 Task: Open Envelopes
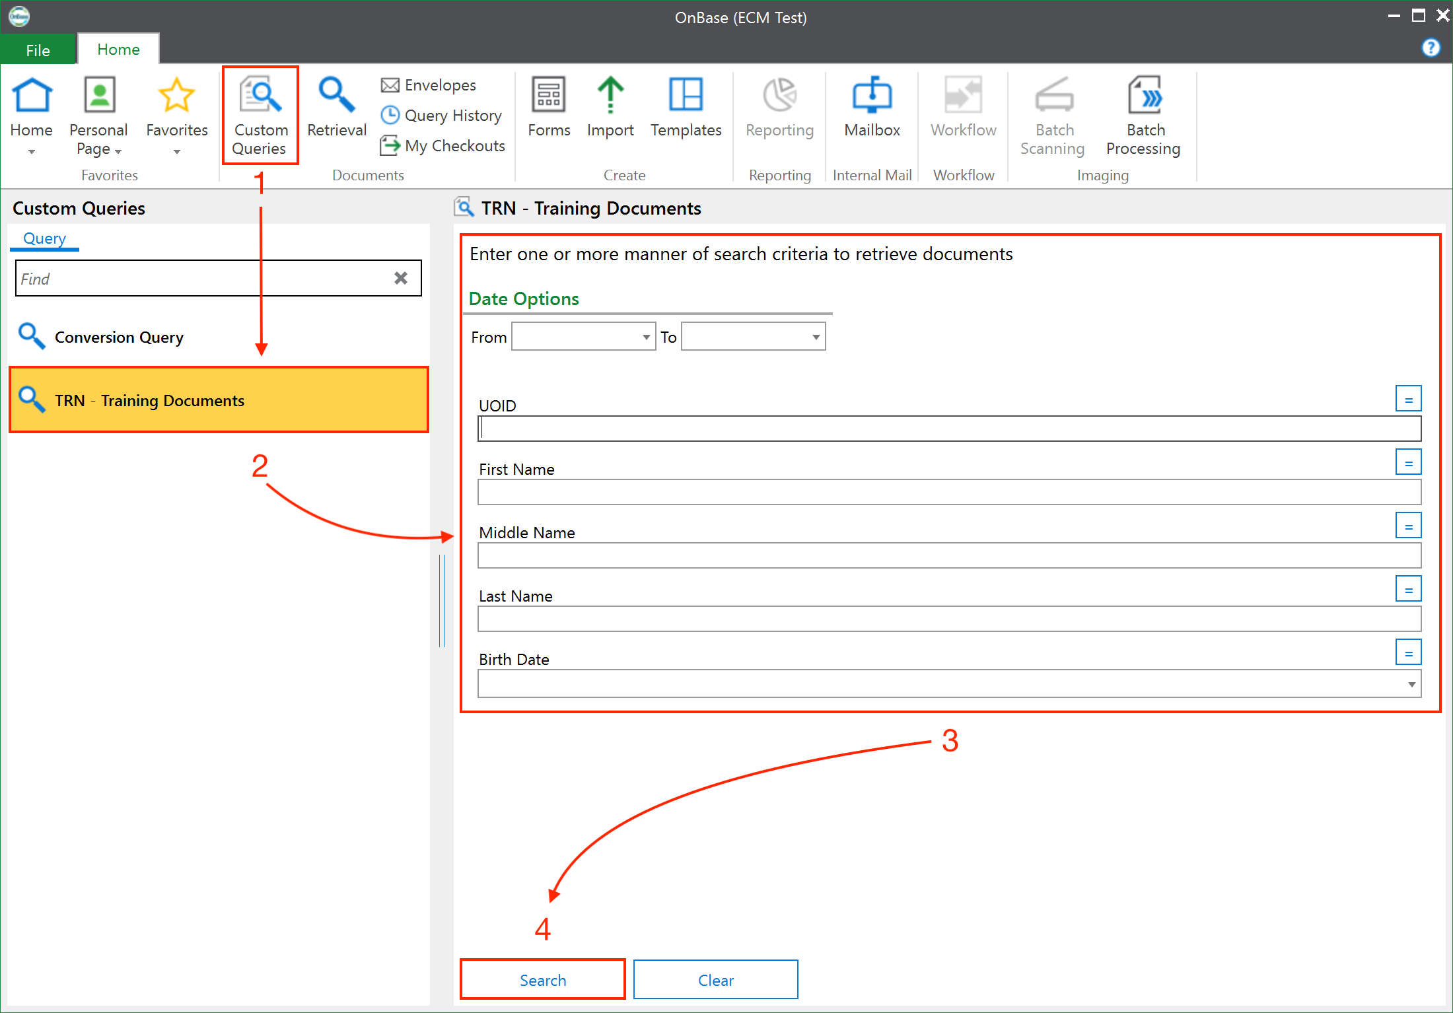coord(429,85)
